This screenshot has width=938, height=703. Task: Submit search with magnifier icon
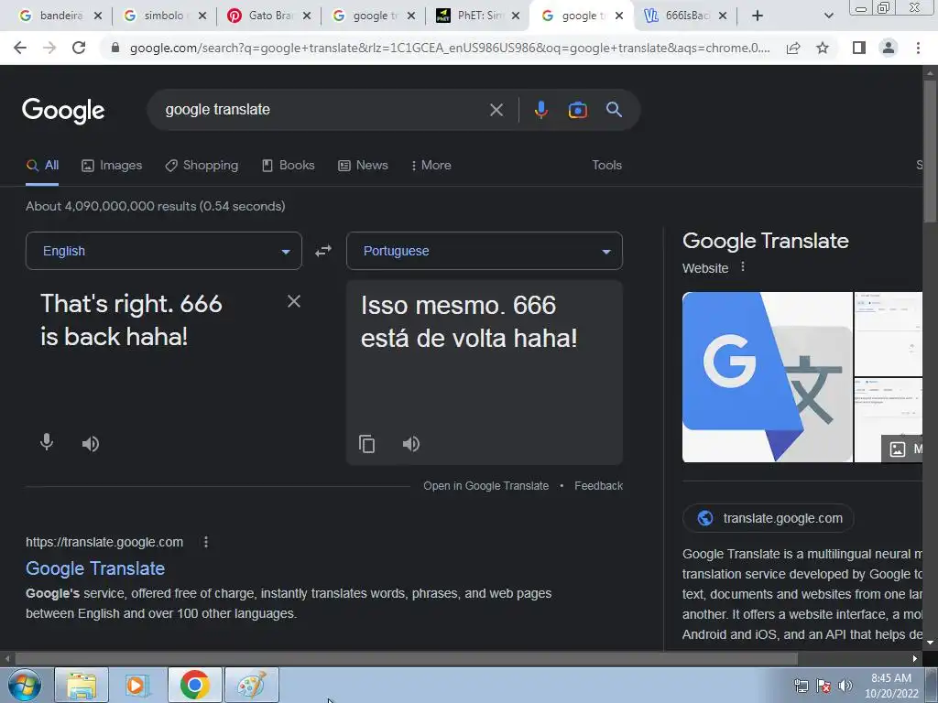click(x=614, y=110)
